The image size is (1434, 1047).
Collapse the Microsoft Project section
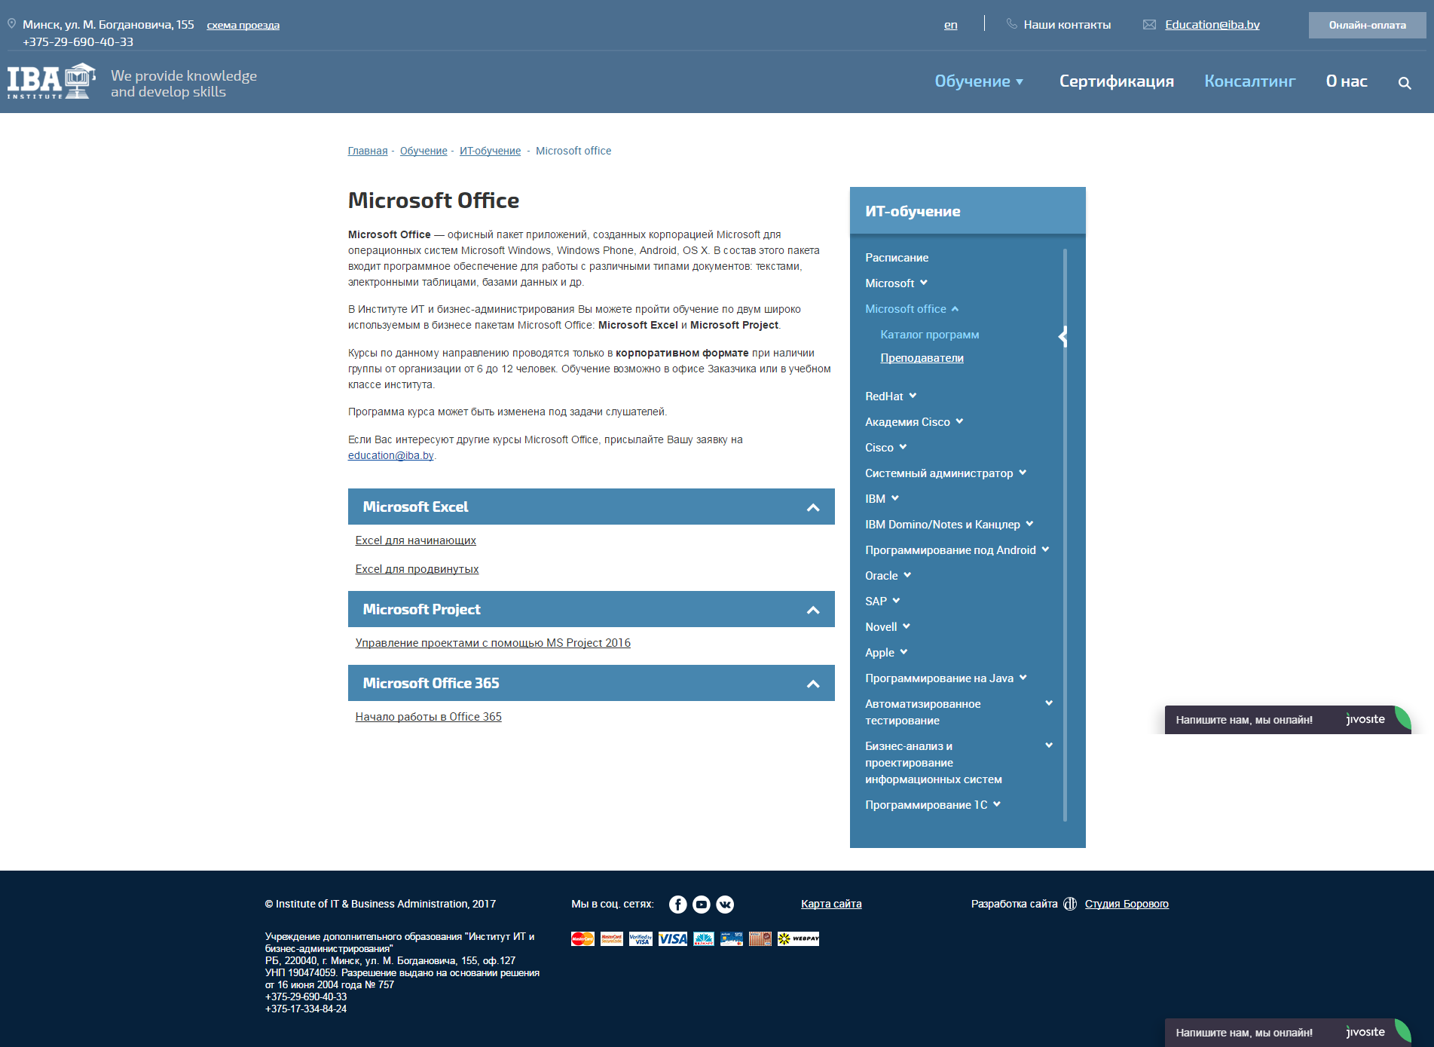[813, 610]
